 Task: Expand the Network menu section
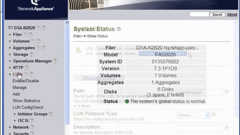21,127
